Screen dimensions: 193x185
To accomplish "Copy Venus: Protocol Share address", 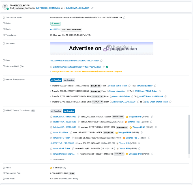I will point(78,154).
